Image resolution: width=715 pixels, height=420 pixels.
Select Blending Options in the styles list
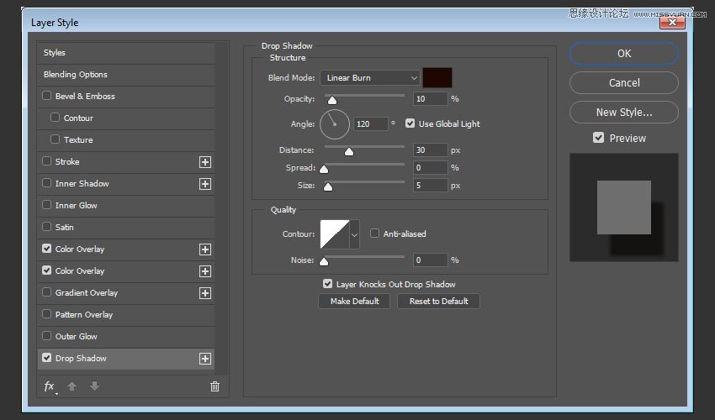pyautogui.click(x=76, y=75)
